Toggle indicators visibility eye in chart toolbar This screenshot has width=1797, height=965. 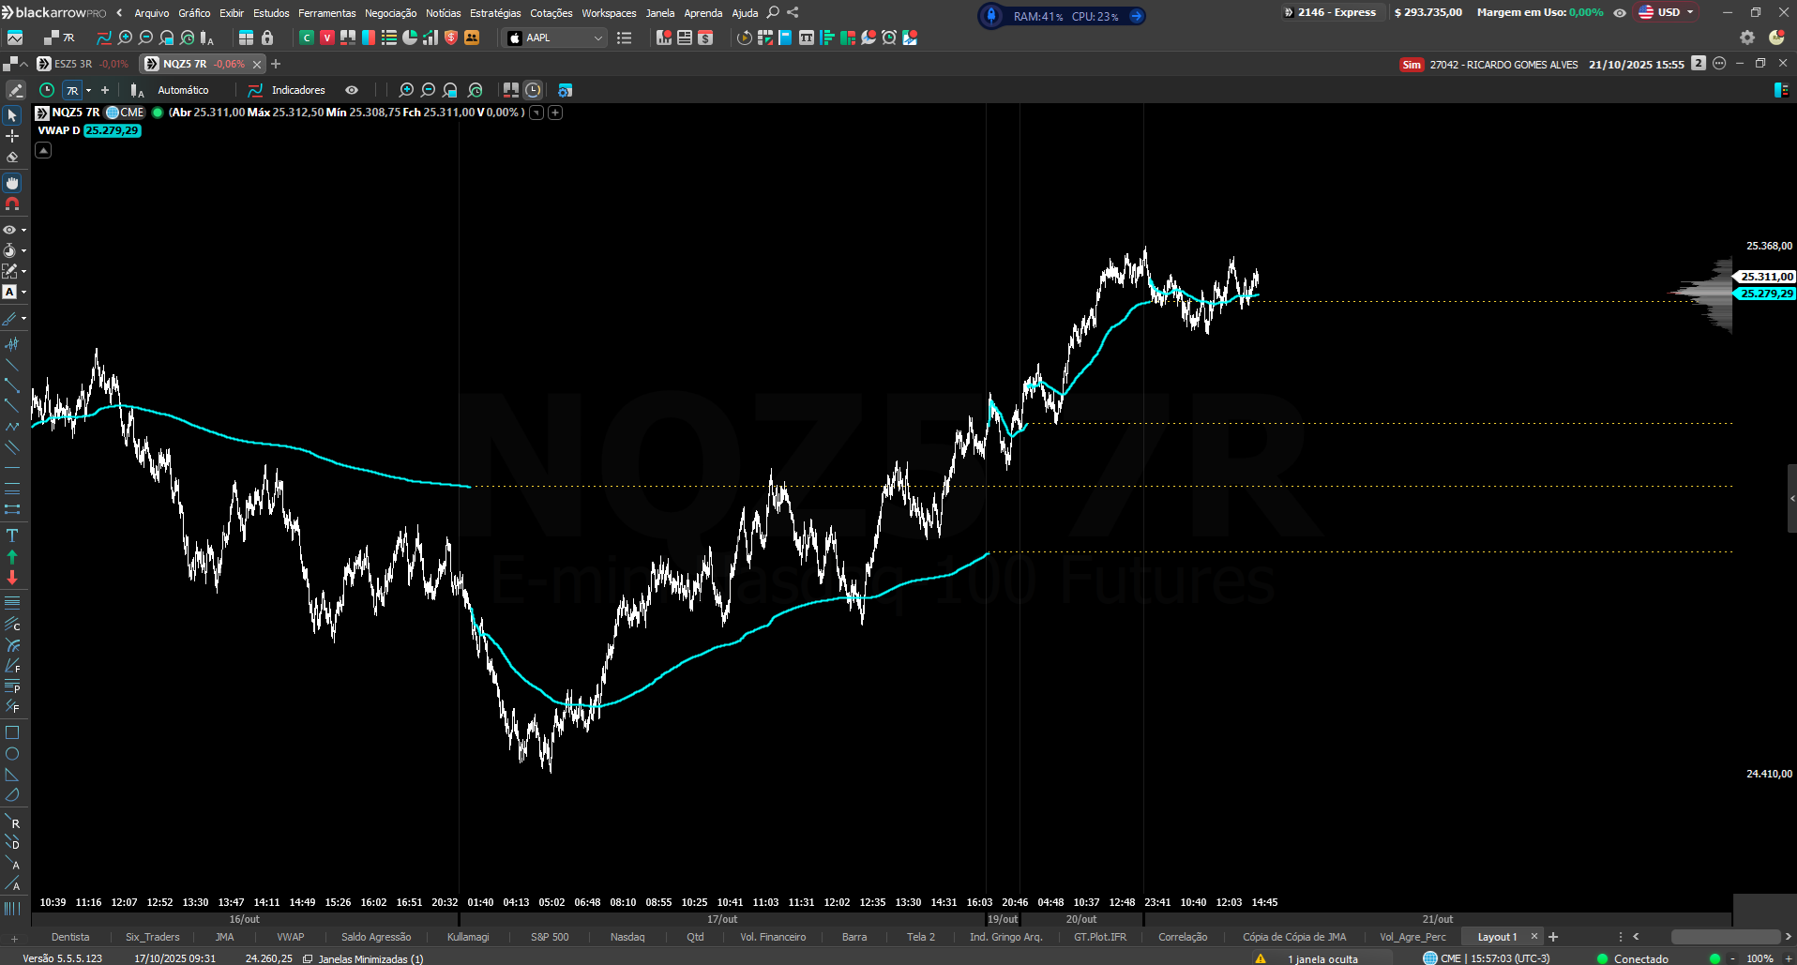(352, 90)
